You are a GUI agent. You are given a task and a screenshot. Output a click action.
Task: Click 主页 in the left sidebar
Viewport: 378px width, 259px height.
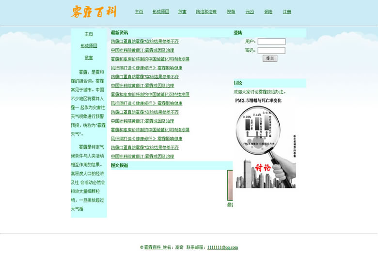point(89,34)
